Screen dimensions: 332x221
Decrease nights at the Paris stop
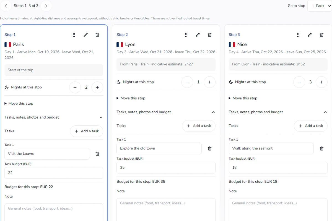pyautogui.click(x=75, y=87)
